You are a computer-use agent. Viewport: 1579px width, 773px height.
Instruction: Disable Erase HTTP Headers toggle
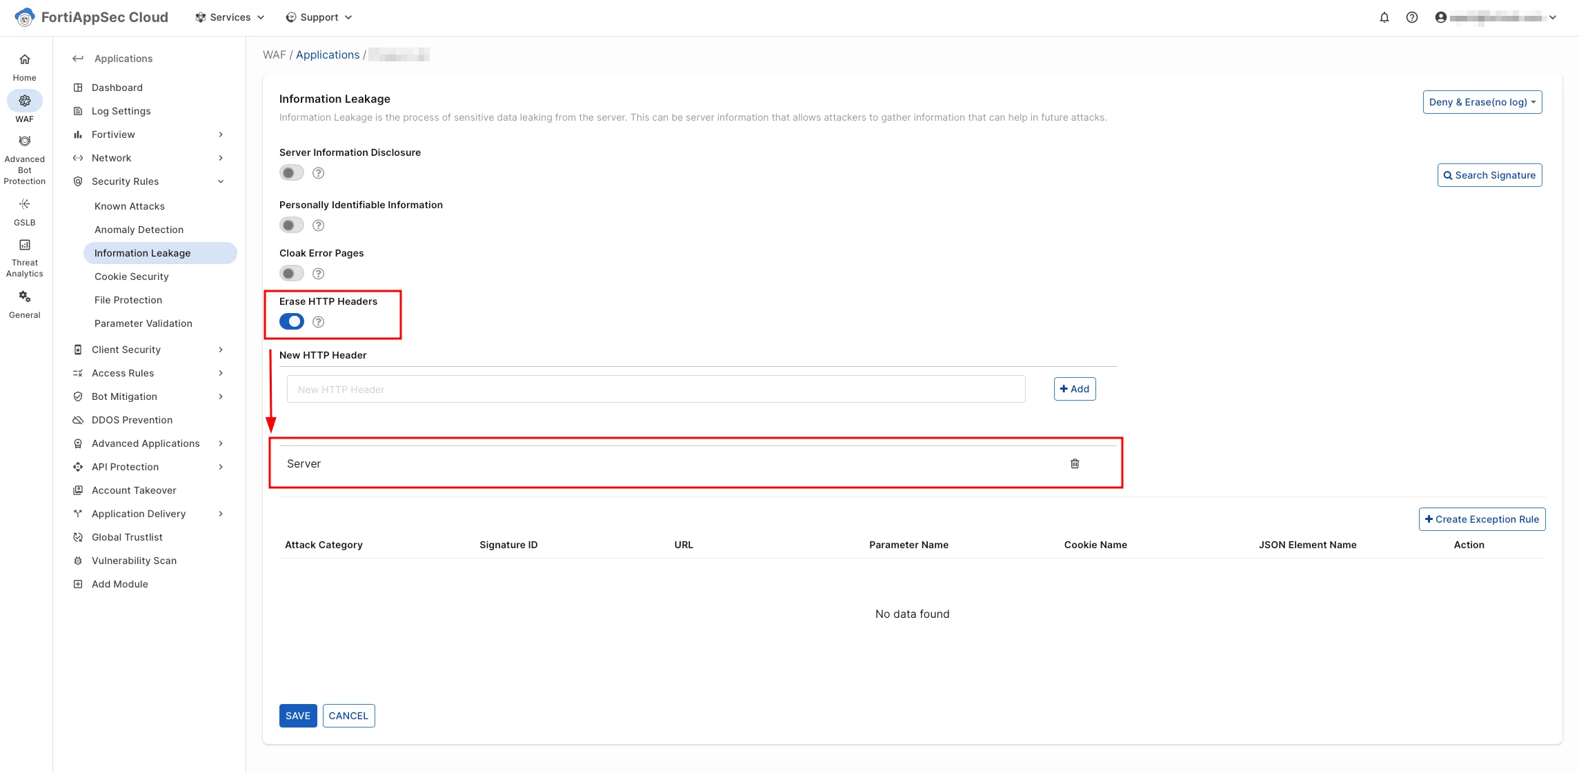292,322
